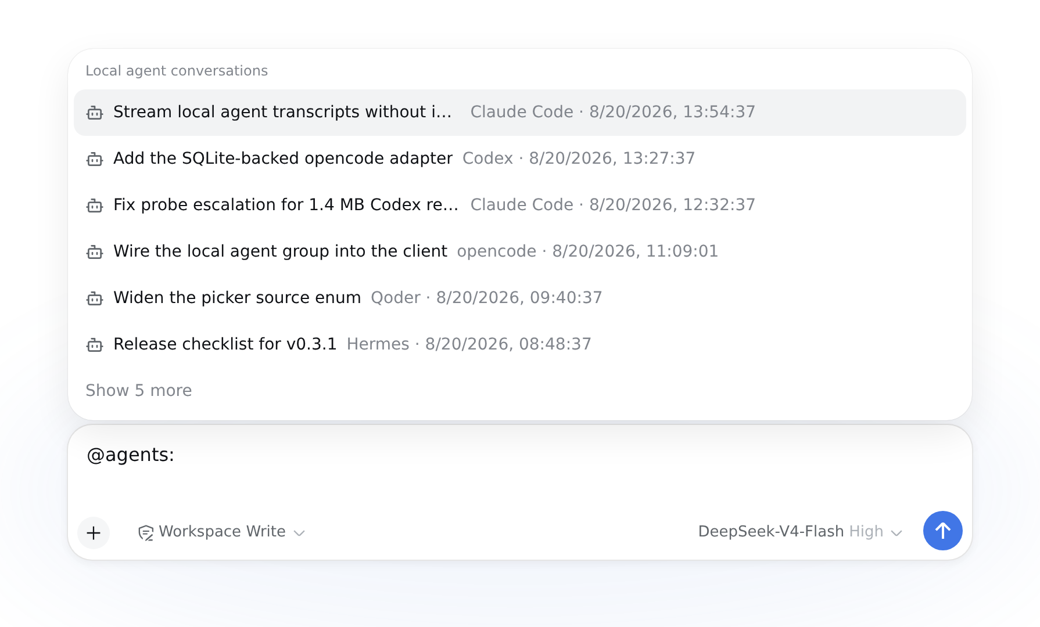Click robot icon for Widen the picker source enum
The height and width of the screenshot is (627, 1040).
95,298
